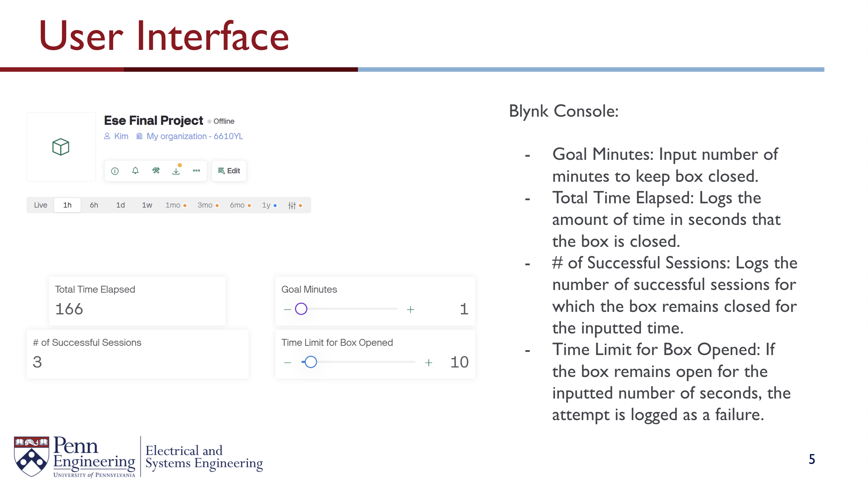Viewport: 868px width, 488px height.
Task: Open the three-dots more actions menu
Action: click(x=197, y=171)
